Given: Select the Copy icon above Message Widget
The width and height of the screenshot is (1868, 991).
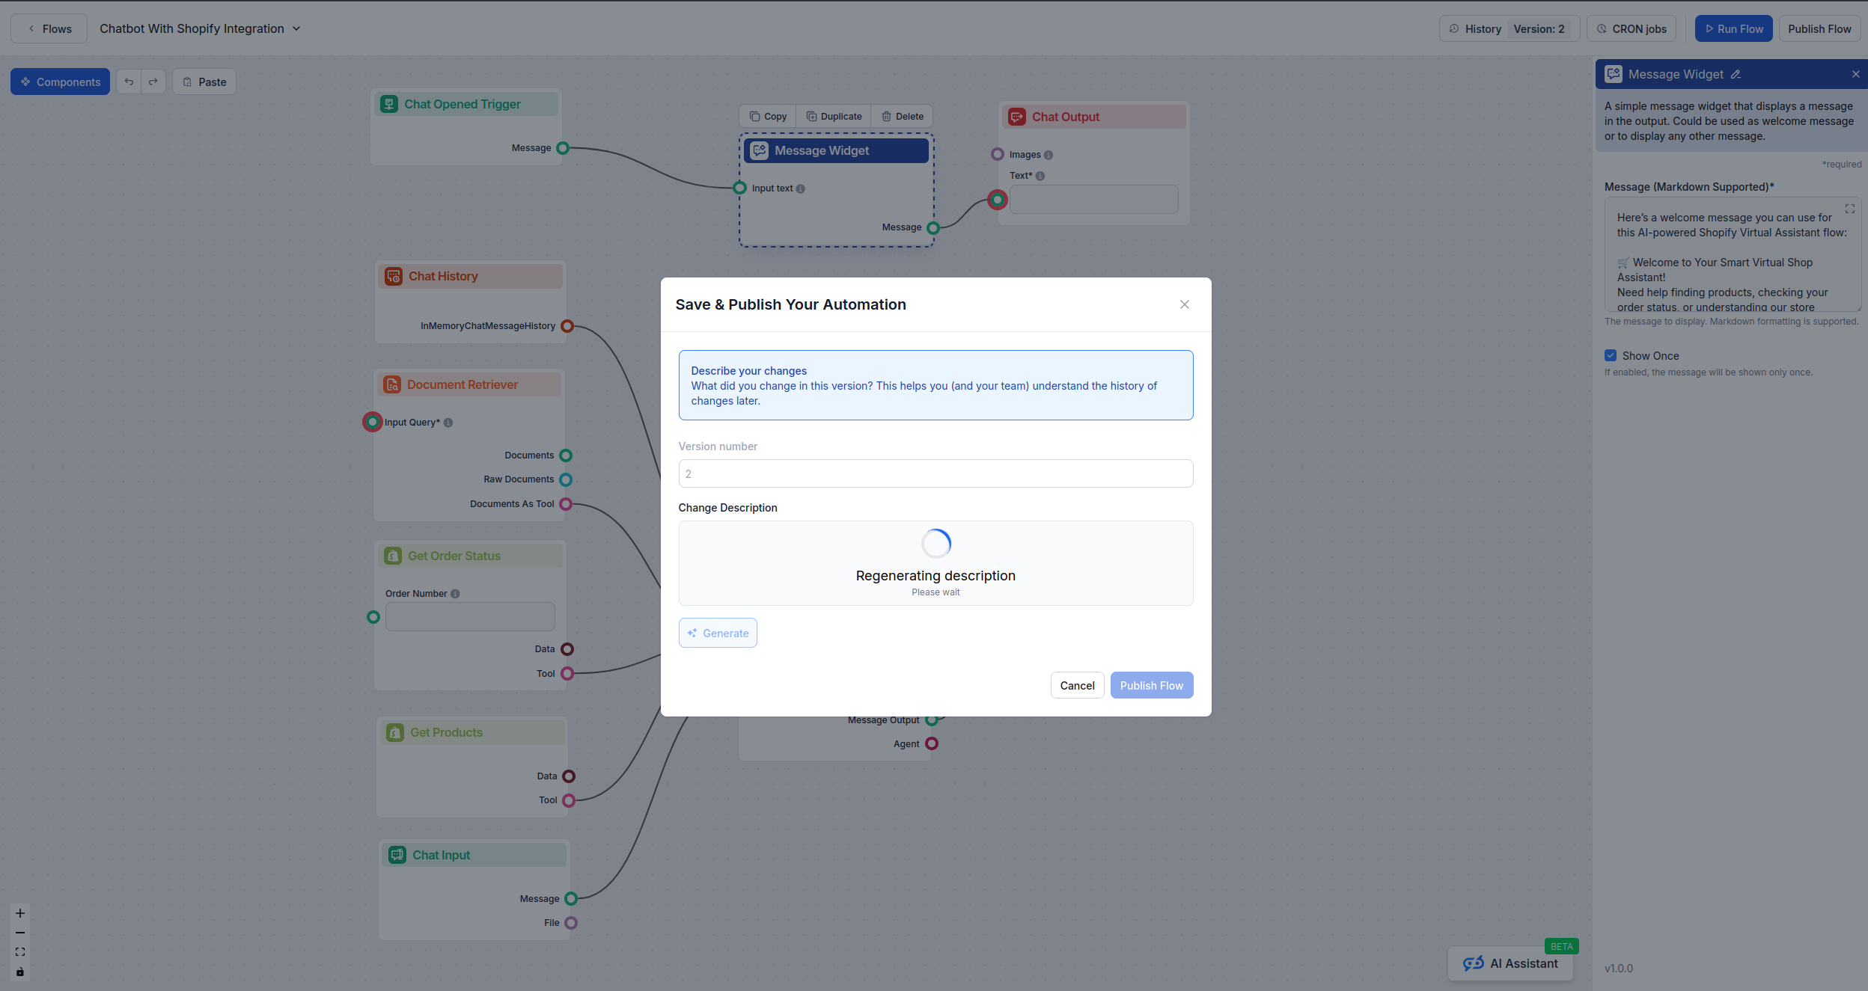Looking at the screenshot, I should click(x=756, y=116).
